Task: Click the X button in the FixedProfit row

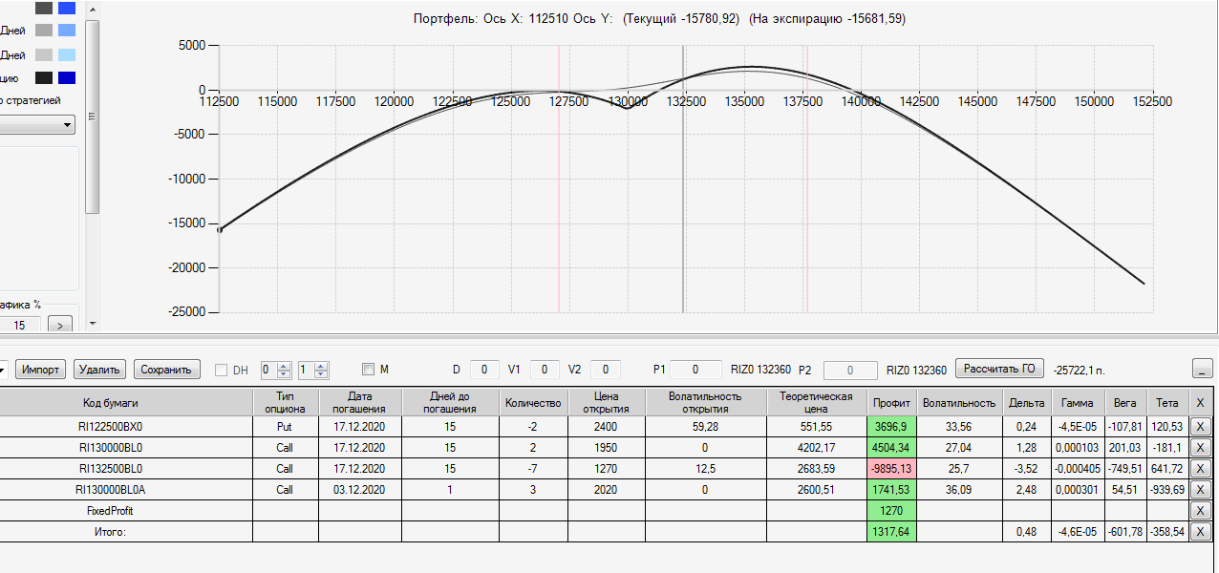Action: point(1201,511)
